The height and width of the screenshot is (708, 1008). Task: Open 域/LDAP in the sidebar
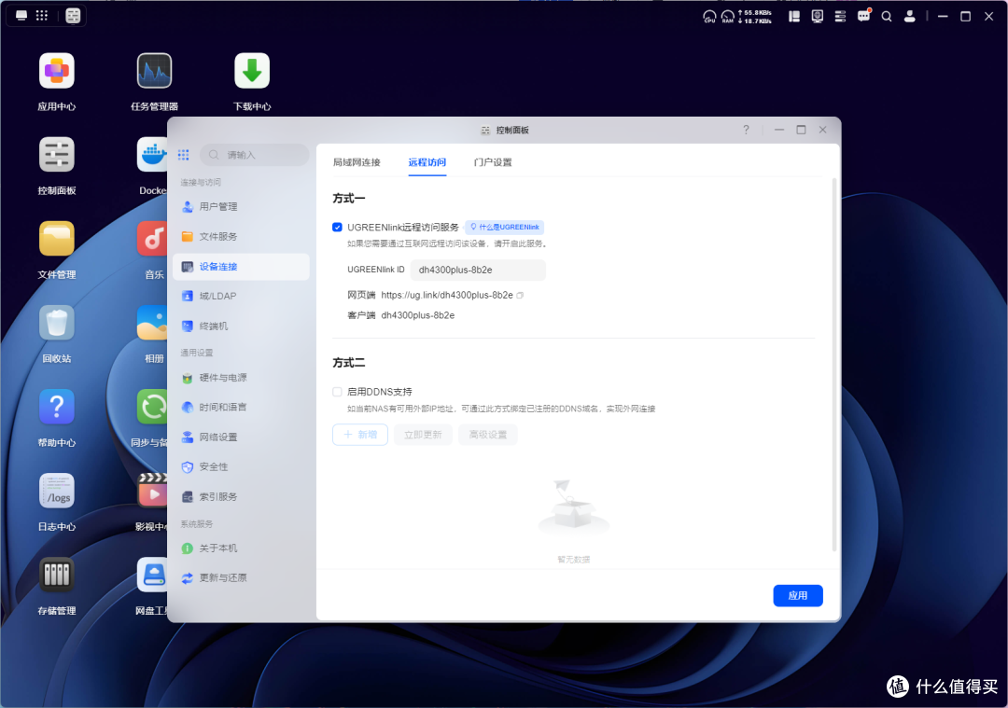tap(241, 297)
